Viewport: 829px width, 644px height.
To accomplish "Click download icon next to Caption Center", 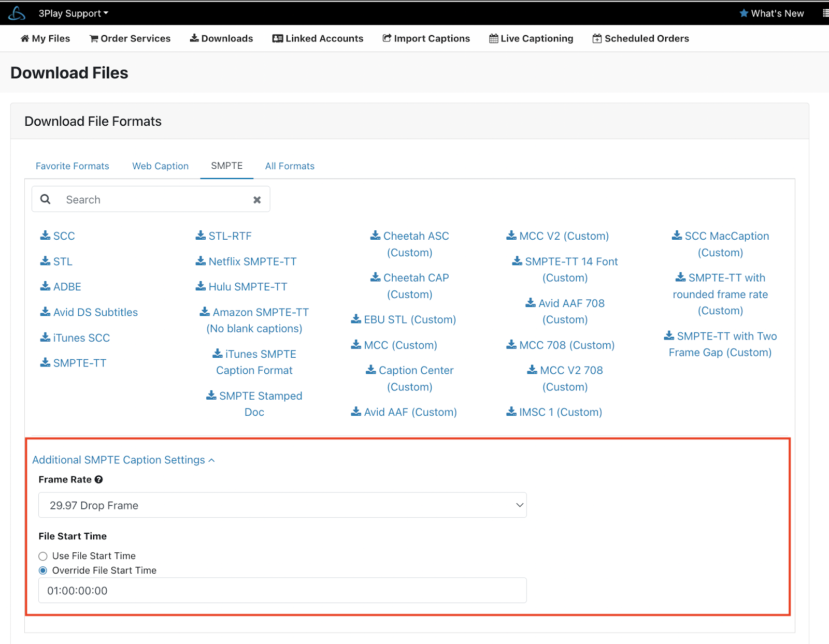I will click(x=371, y=370).
